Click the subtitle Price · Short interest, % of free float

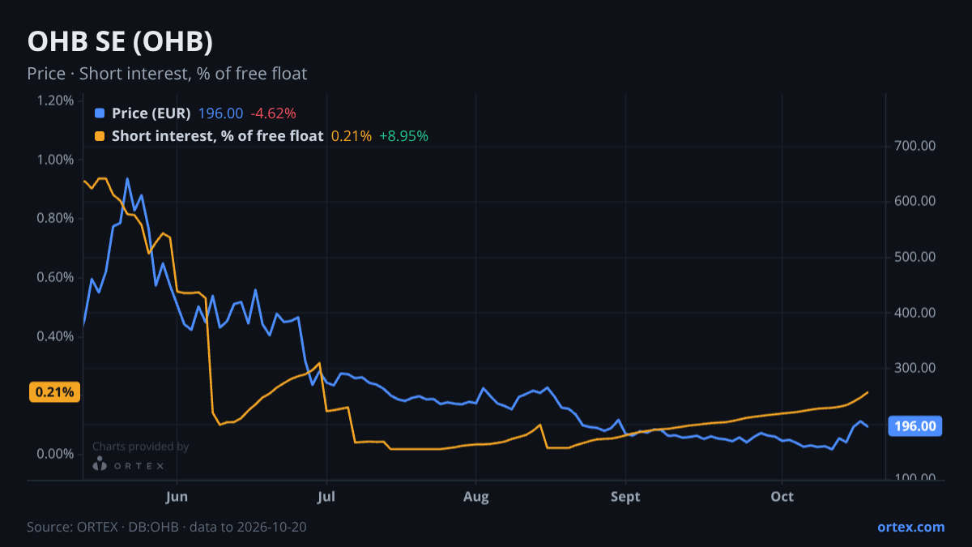click(x=167, y=74)
